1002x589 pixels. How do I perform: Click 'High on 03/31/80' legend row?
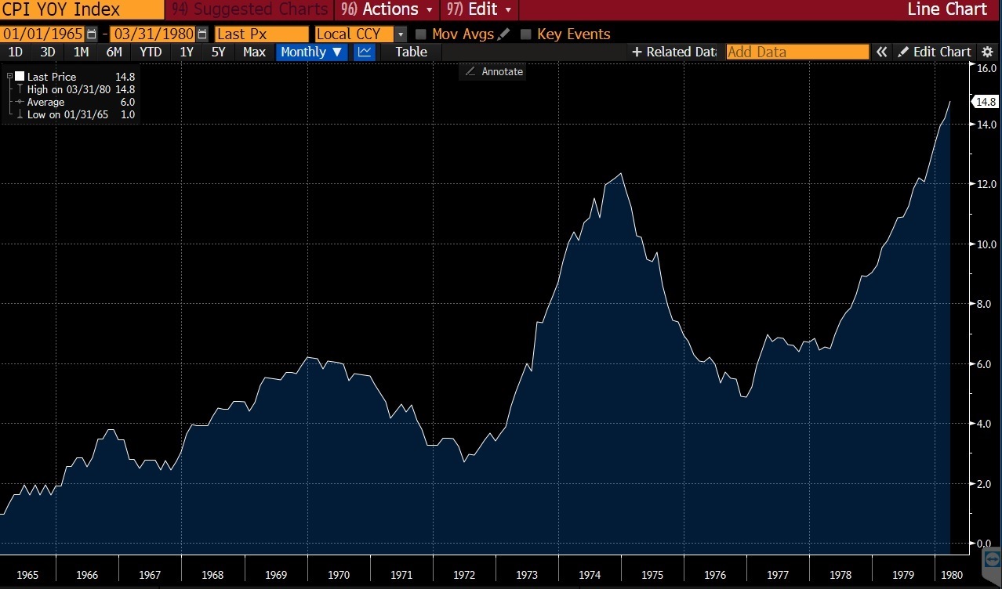pos(77,89)
